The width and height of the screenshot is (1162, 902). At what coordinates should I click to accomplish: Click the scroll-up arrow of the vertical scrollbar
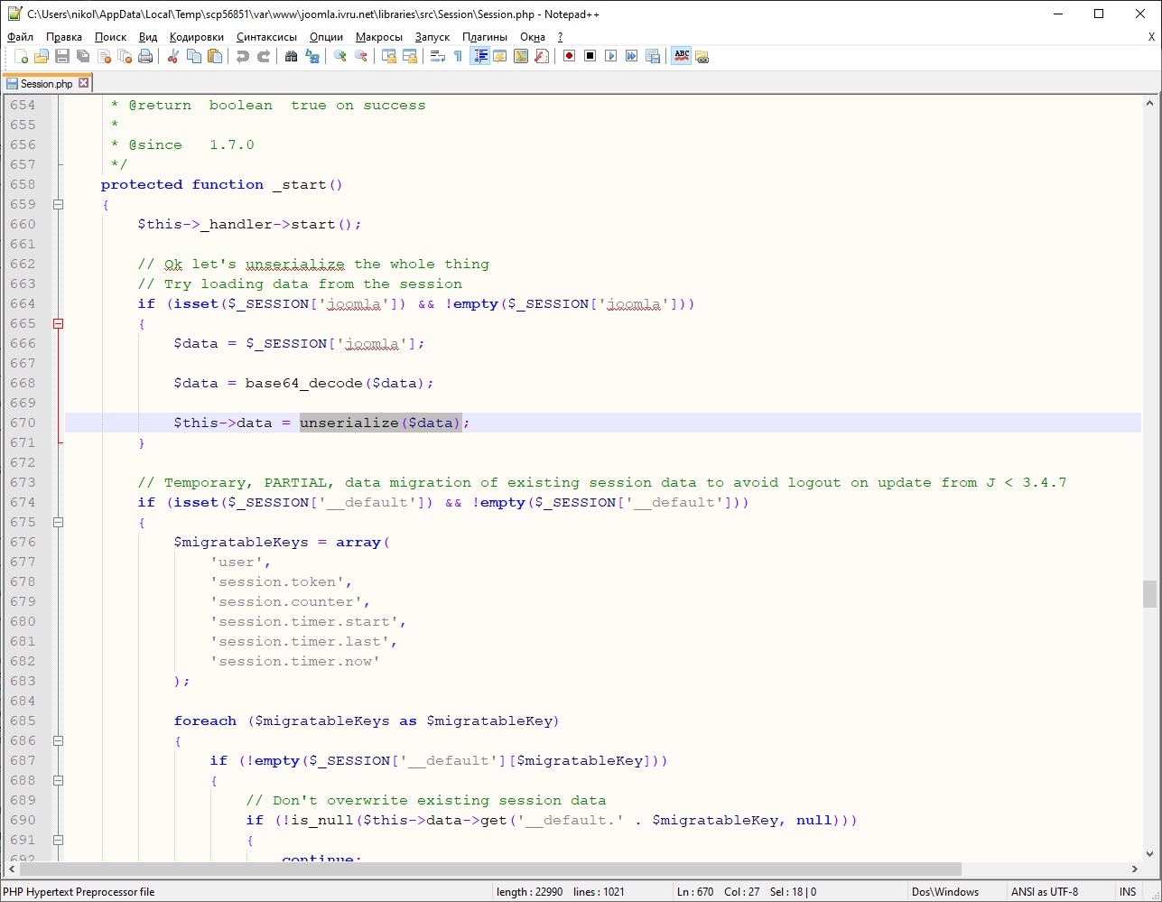(x=1149, y=103)
